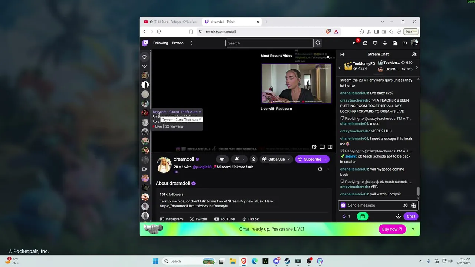Screen dimensions: 475x267
Task: Click Browse in the Twitch nav
Action: click(178, 43)
